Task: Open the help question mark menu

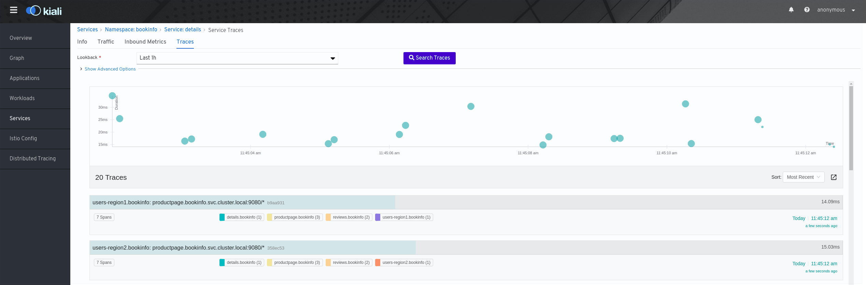Action: click(807, 10)
